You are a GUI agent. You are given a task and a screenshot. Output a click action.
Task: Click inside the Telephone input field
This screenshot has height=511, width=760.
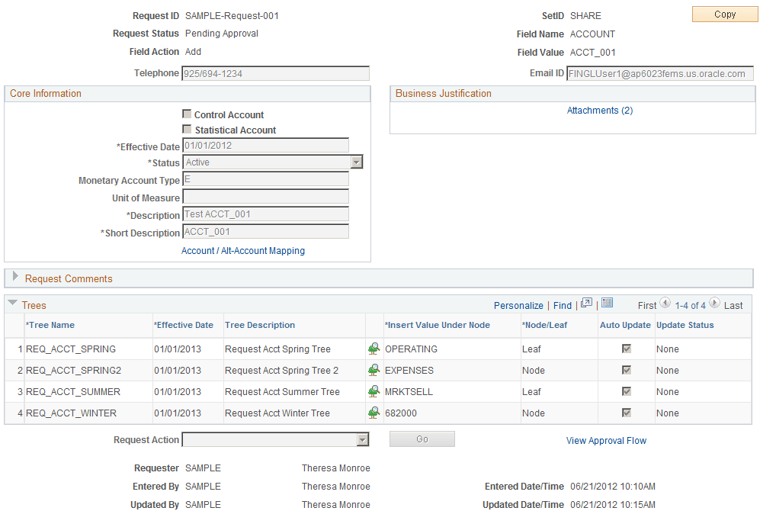pyautogui.click(x=274, y=72)
